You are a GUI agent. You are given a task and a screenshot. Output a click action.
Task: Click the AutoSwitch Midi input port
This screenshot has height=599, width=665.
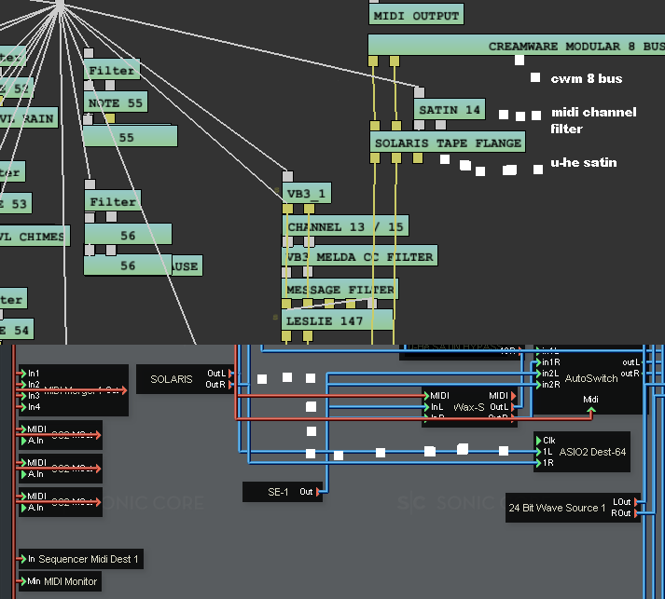590,410
